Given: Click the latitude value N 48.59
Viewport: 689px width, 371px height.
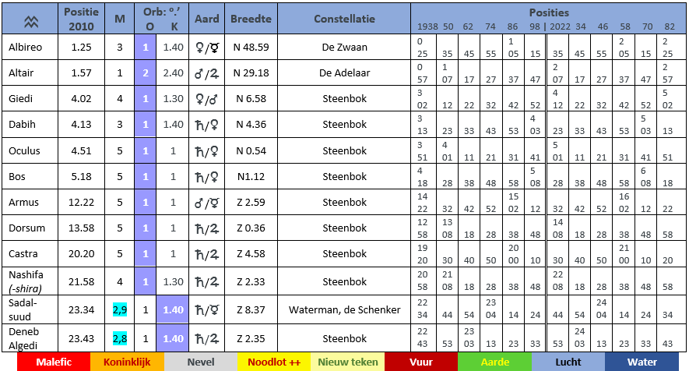Looking at the screenshot, I should 251,47.
